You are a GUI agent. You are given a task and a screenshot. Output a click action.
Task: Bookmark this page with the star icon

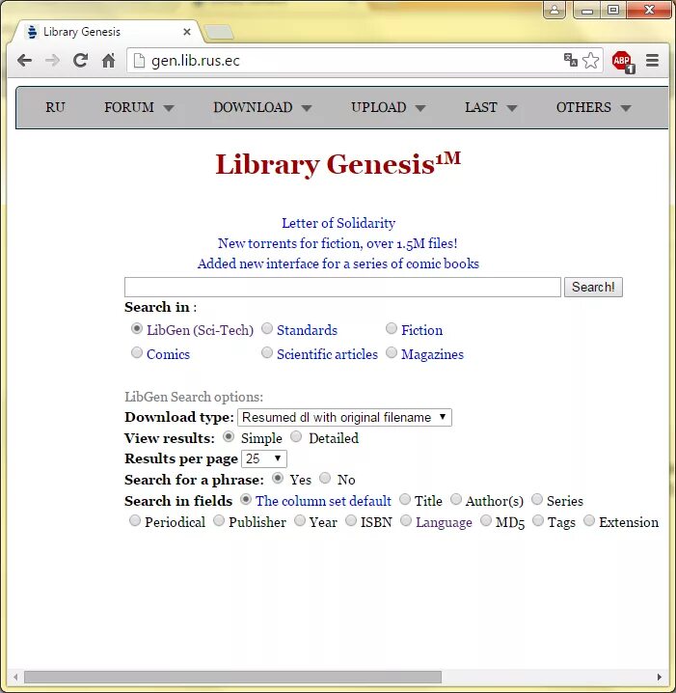coord(590,60)
